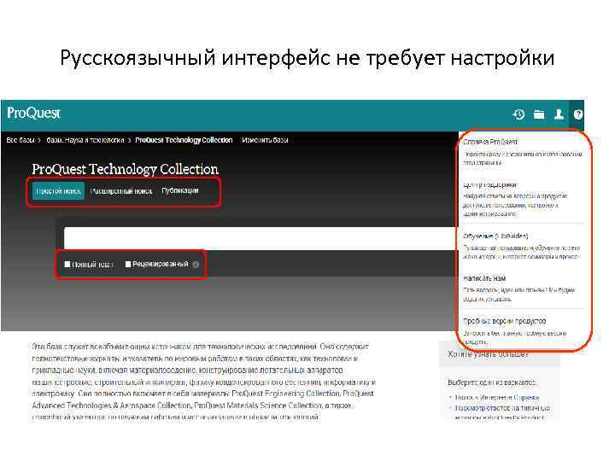Click the help question mark icon
Image resolution: width=615 pixels, height=461 pixels.
click(577, 114)
